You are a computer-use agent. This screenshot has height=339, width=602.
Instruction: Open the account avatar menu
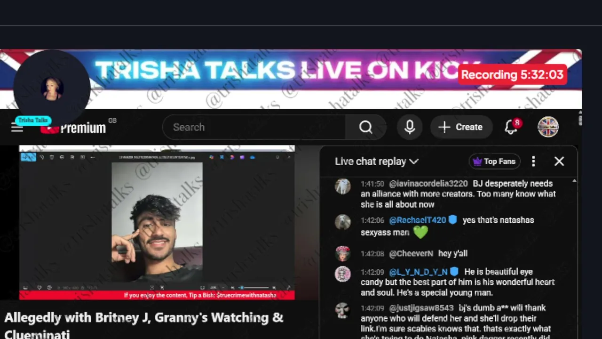tap(548, 127)
